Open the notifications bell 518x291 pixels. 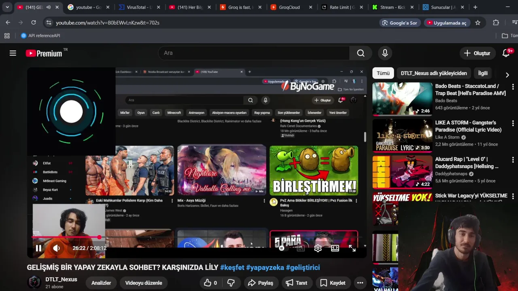(506, 53)
